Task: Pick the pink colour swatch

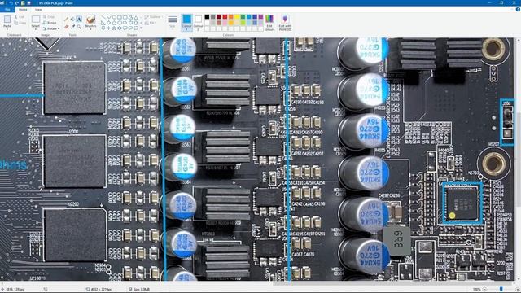Action: click(225, 23)
